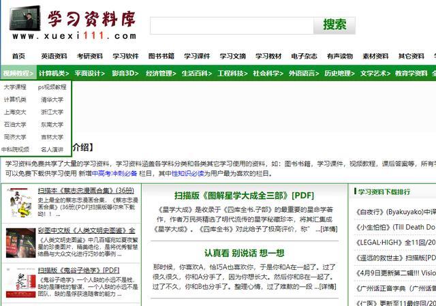
Task: Expand the 社会科学> category dropdown
Action: 268,73
